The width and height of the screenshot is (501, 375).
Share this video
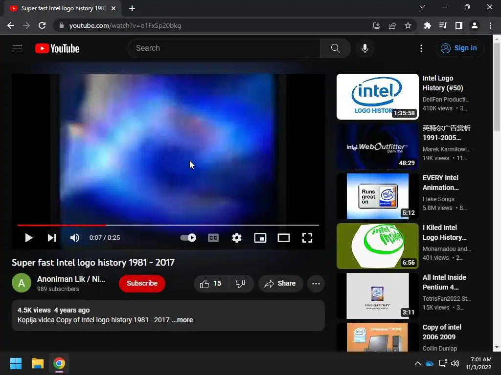pos(280,284)
